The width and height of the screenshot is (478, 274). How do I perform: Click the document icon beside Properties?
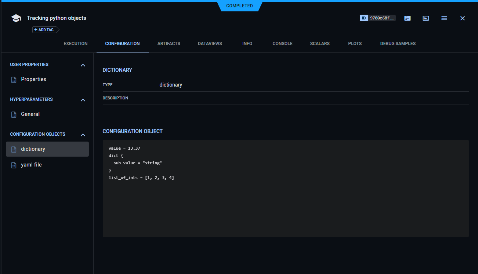(x=14, y=79)
